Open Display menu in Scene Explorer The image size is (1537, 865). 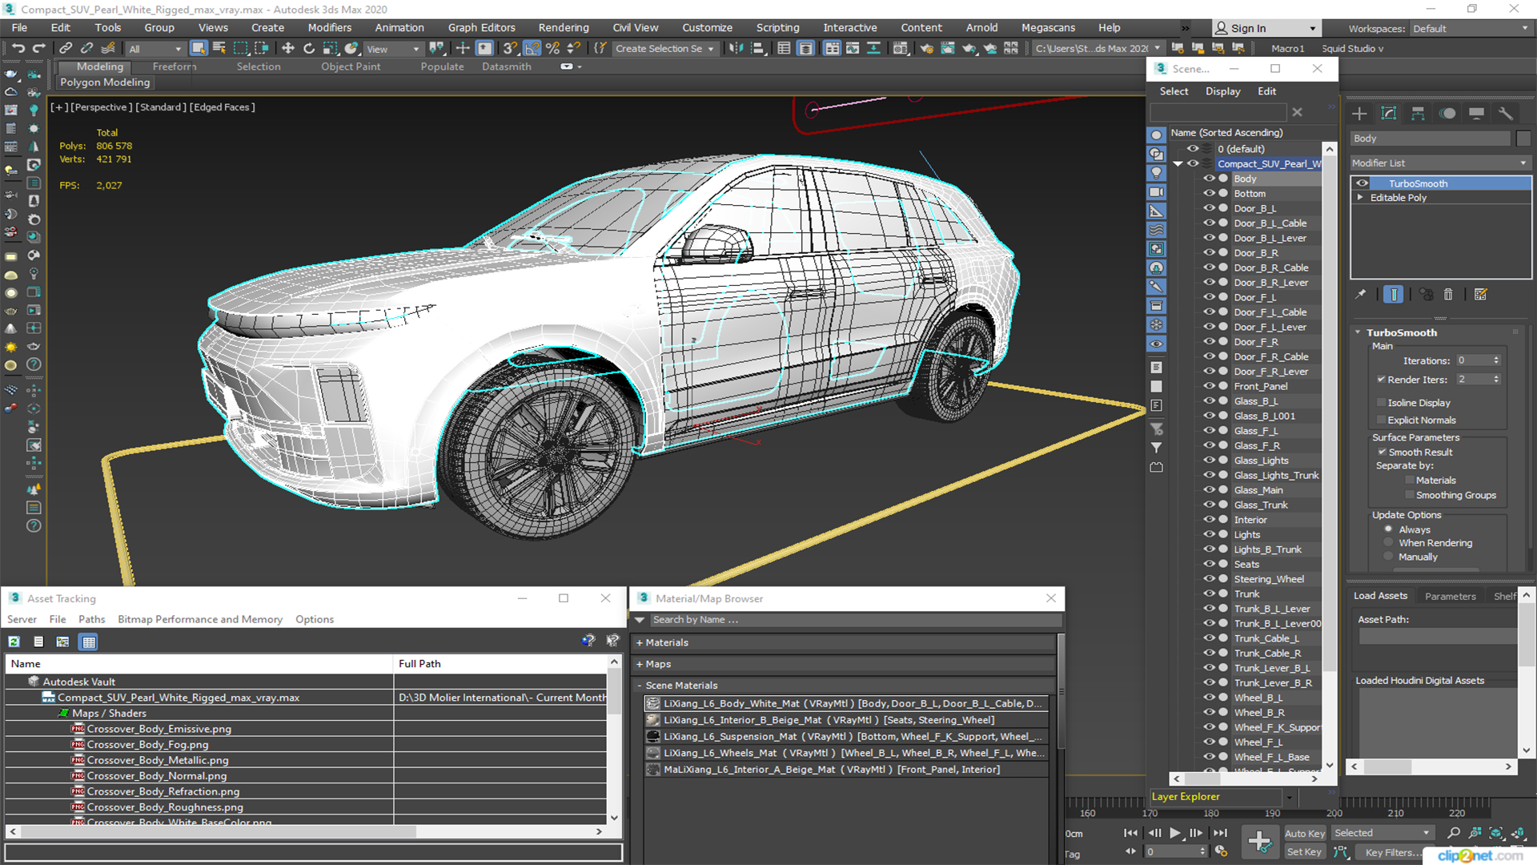point(1222,91)
